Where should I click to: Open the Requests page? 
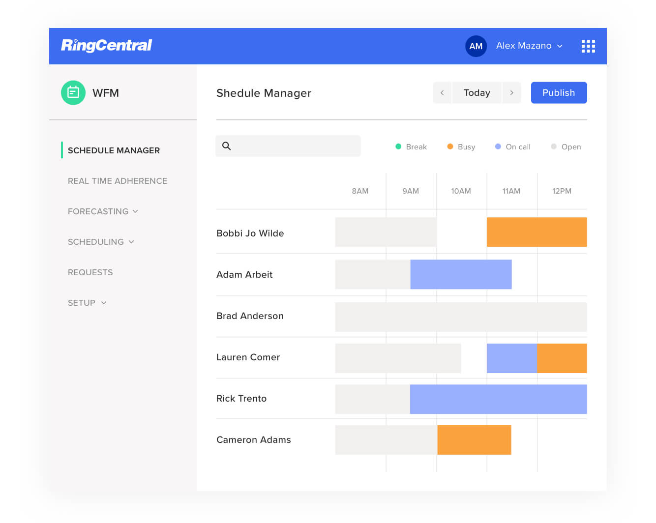click(90, 272)
